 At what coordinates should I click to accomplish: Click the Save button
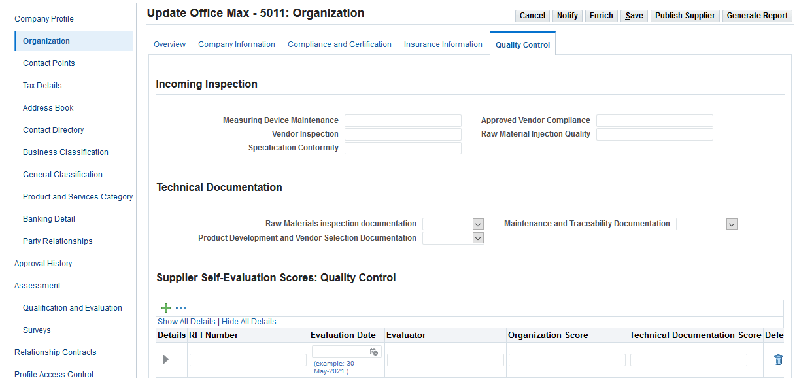634,16
